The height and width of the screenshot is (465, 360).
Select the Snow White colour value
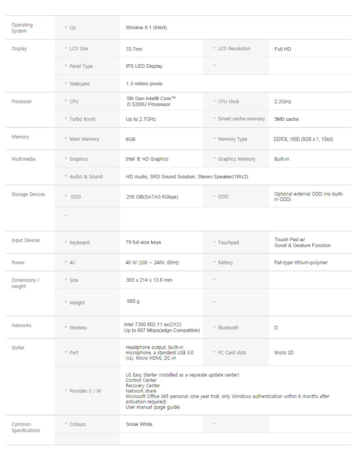click(x=139, y=424)
